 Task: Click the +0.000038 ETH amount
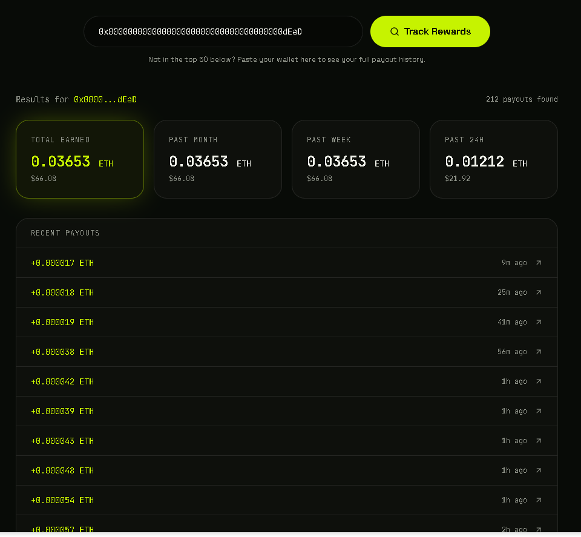pyautogui.click(x=62, y=352)
